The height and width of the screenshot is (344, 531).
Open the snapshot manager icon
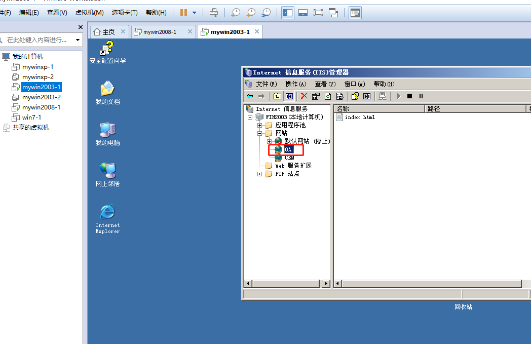click(267, 13)
